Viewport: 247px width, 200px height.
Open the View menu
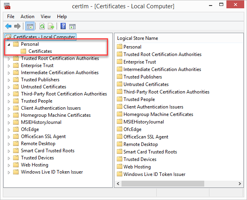[x=46, y=17]
